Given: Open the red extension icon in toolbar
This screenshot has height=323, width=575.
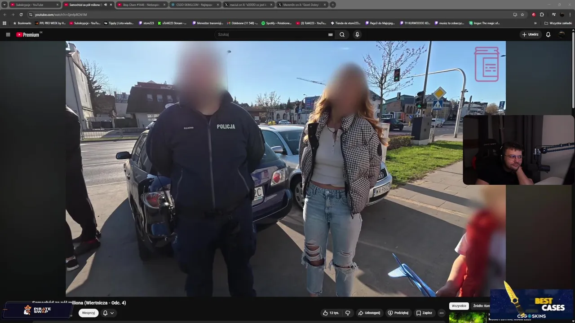Looking at the screenshot, I should [x=534, y=14].
